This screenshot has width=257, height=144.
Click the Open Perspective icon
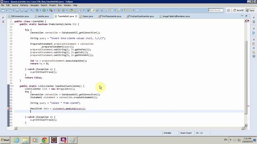(228, 10)
